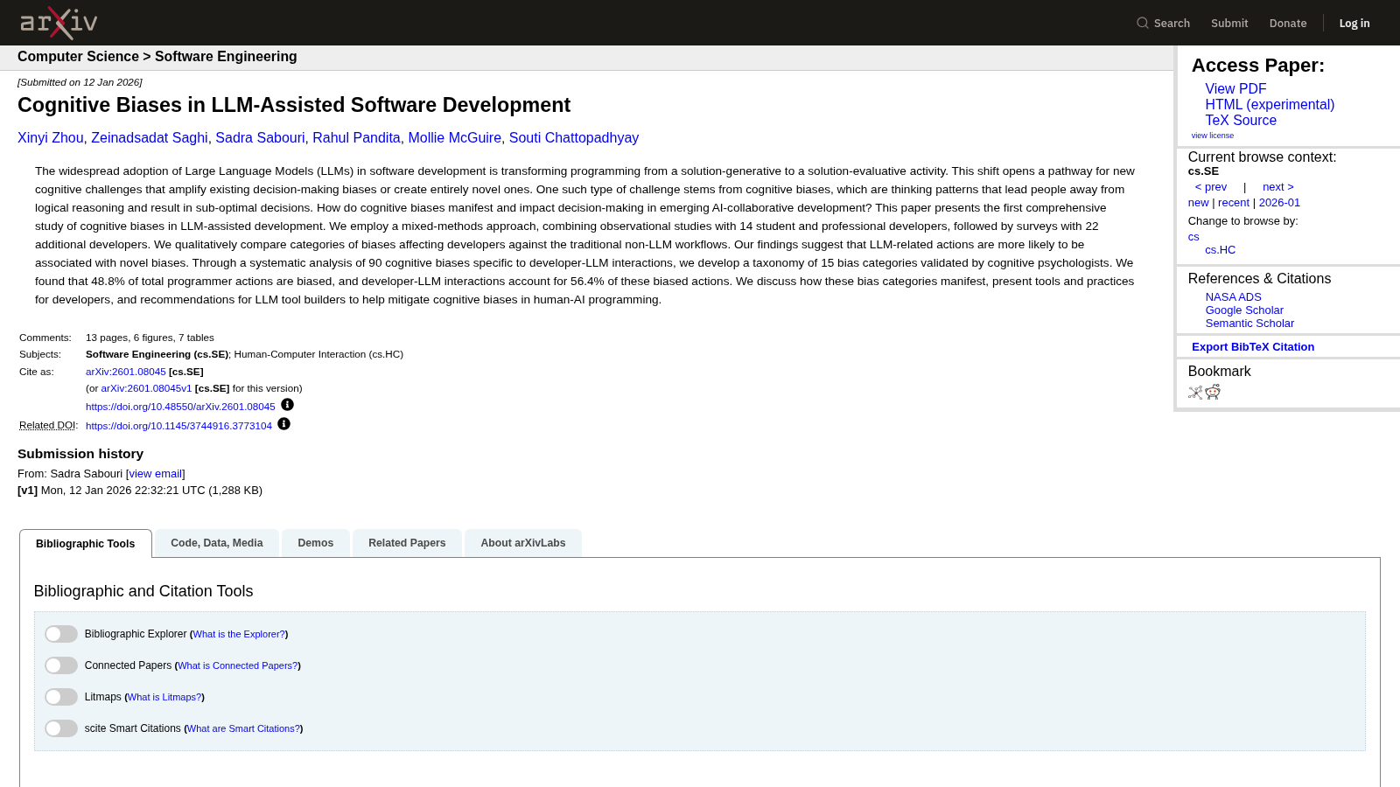
Task: Open new listings link
Action: (1198, 203)
